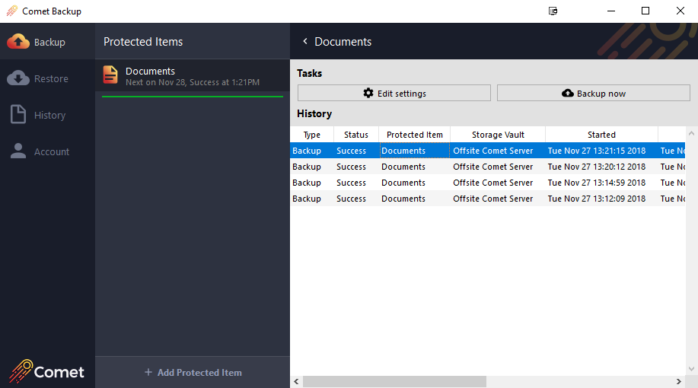Click the History document icon in sidebar

click(18, 115)
